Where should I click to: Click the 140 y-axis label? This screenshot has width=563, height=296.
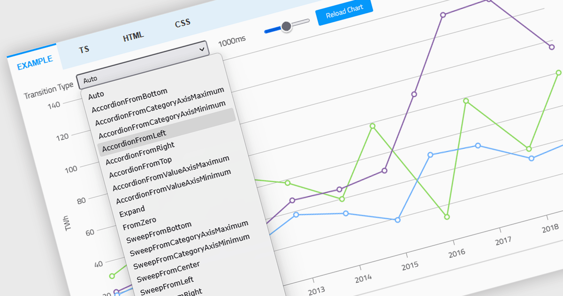54,104
